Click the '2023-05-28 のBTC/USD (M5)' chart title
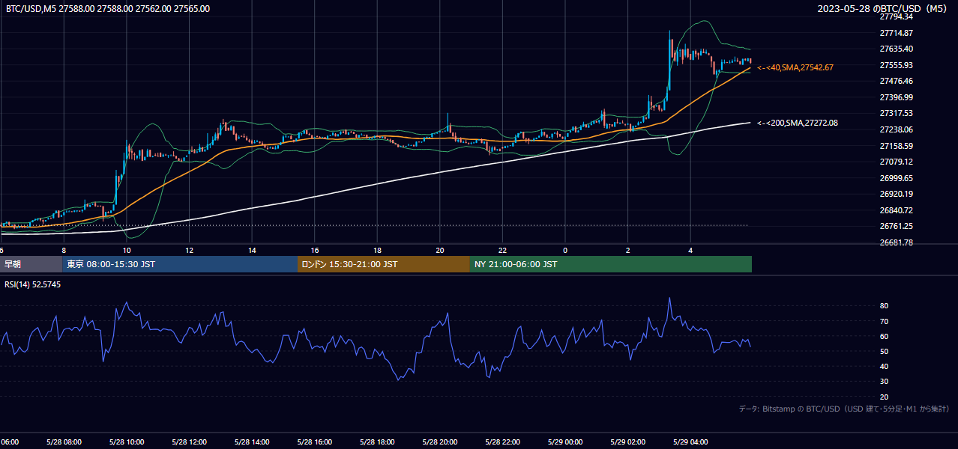Screen dimensions: 958x449 (x=882, y=9)
